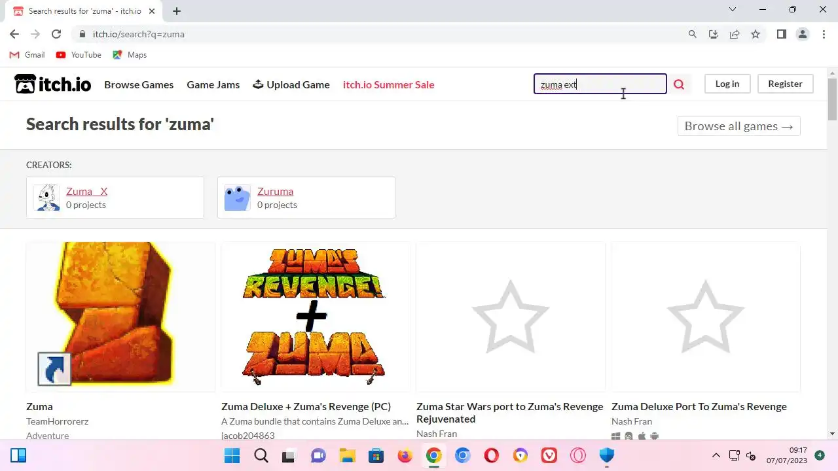Click Browse all games button
The width and height of the screenshot is (838, 471).
738,126
